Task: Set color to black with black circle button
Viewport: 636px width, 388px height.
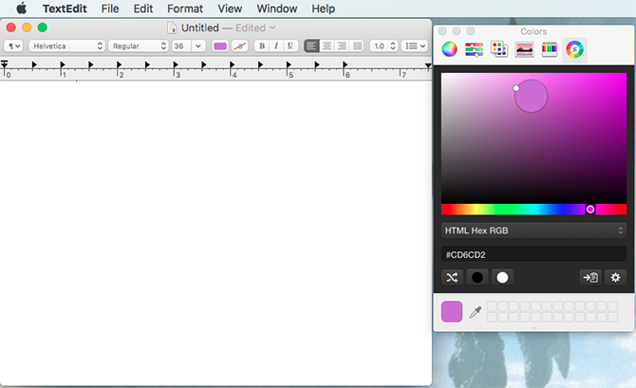Action: click(477, 277)
